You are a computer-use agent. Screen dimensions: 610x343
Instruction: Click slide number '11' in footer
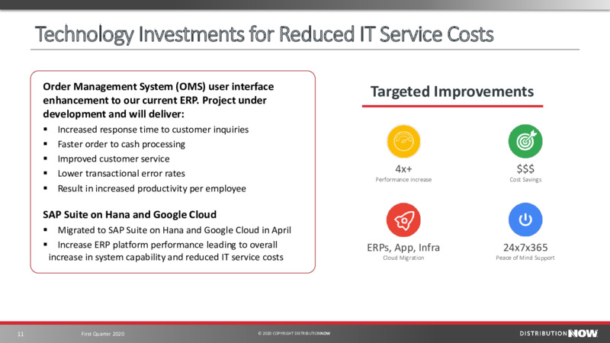coord(21,334)
